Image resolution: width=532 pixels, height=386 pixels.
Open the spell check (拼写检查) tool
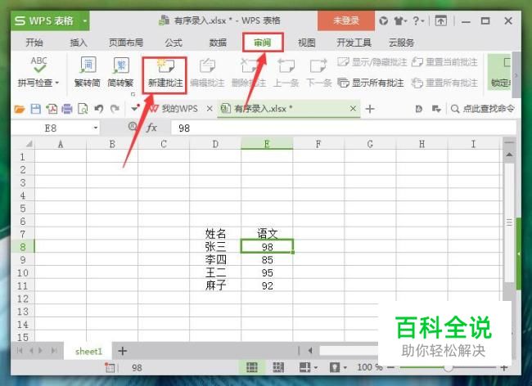38,71
